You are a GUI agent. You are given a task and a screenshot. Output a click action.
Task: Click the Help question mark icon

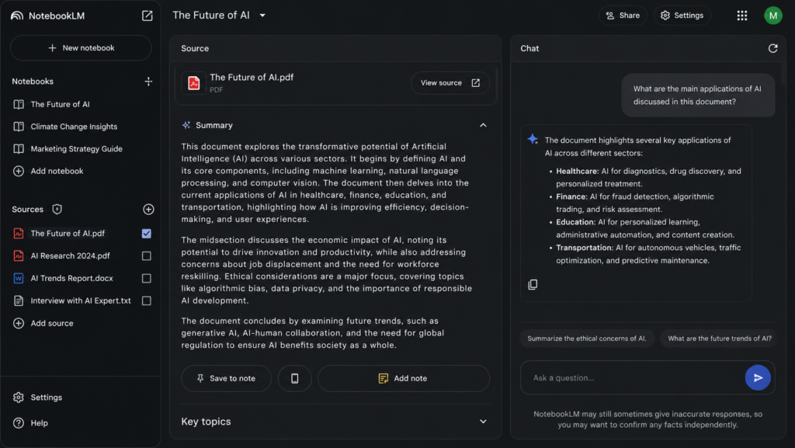tap(19, 422)
